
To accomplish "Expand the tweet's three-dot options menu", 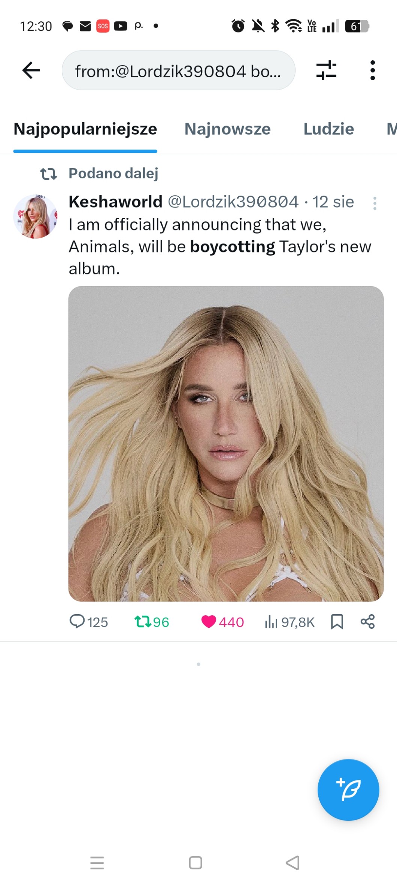I will (x=375, y=203).
